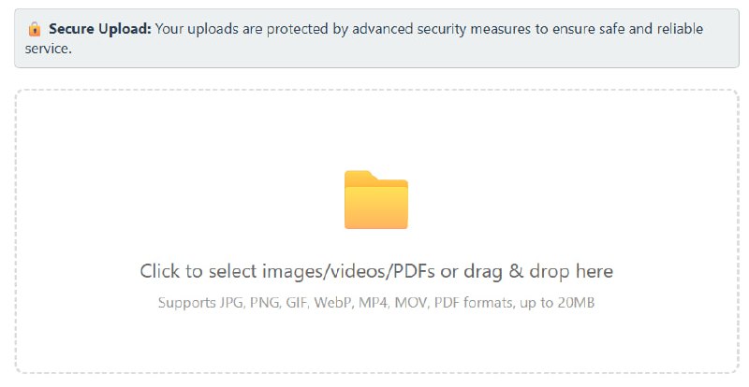
Task: Click the word "service." in the banner
Action: pos(49,49)
